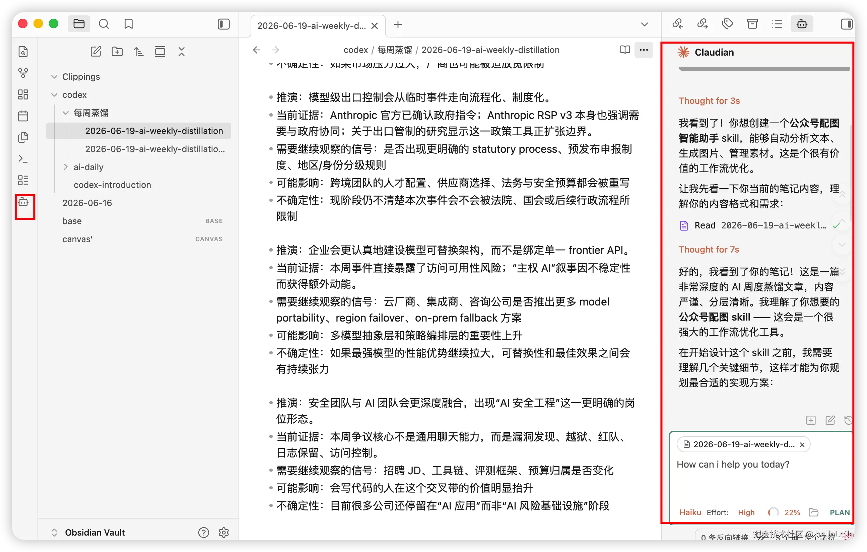Create a new base from the ribbon
The width and height of the screenshot is (867, 552).
pos(23,180)
